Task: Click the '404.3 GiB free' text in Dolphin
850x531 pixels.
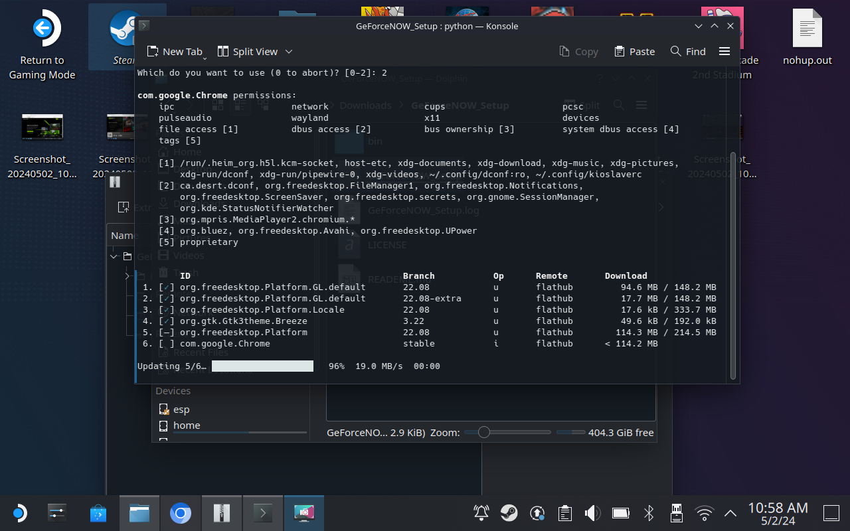Action: click(621, 433)
